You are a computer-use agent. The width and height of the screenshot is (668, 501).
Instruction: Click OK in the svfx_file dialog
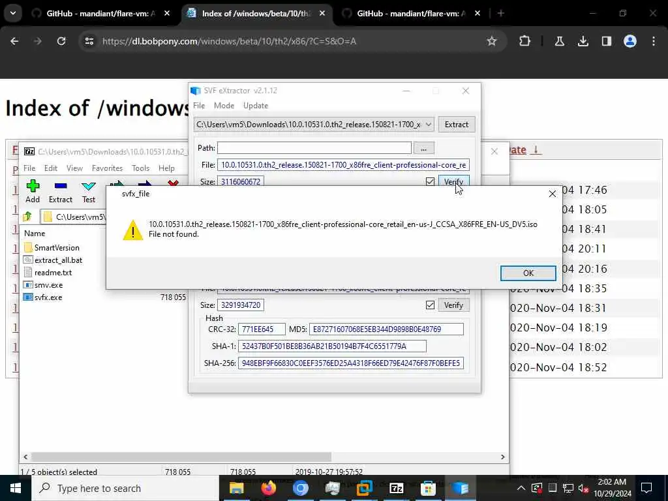tap(528, 273)
